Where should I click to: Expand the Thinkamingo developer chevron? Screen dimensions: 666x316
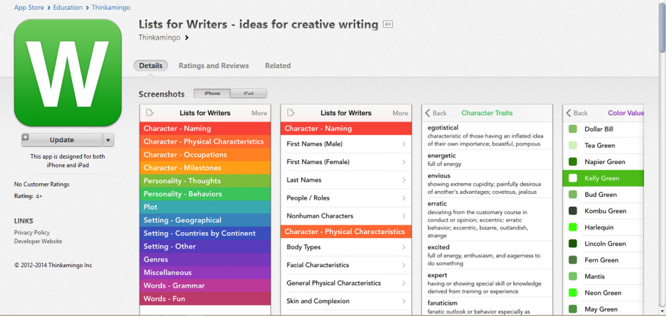(x=187, y=38)
